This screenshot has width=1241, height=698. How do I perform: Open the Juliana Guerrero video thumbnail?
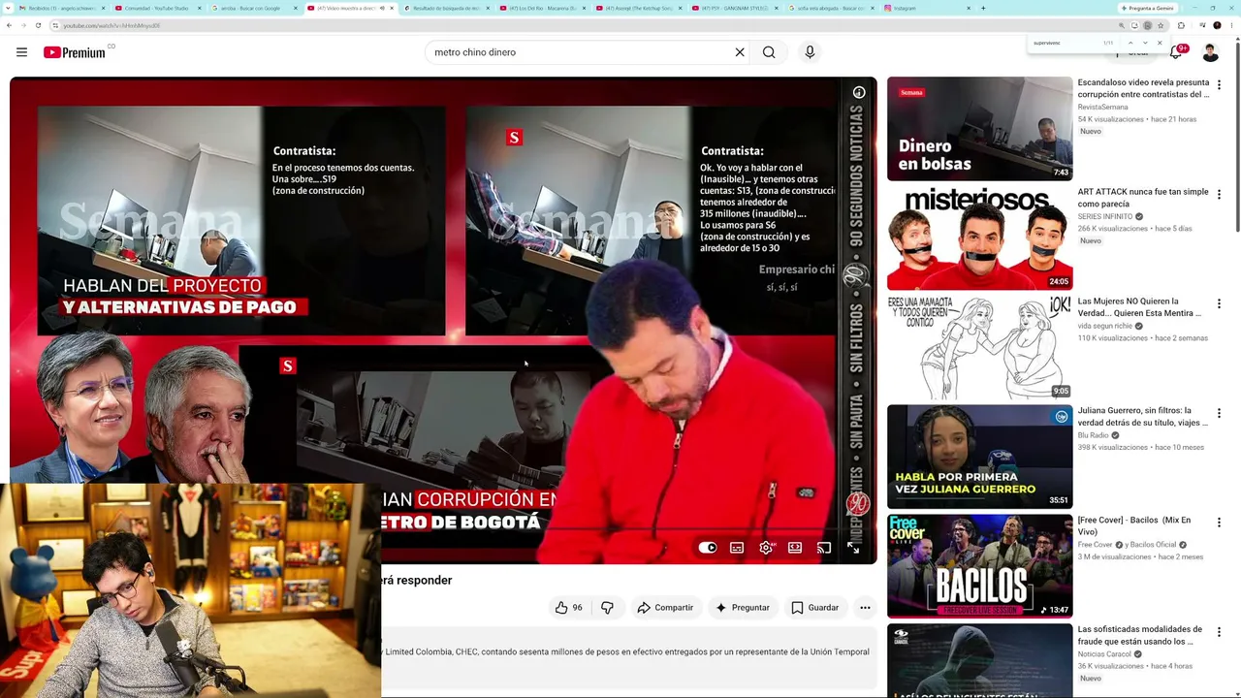[x=979, y=457]
